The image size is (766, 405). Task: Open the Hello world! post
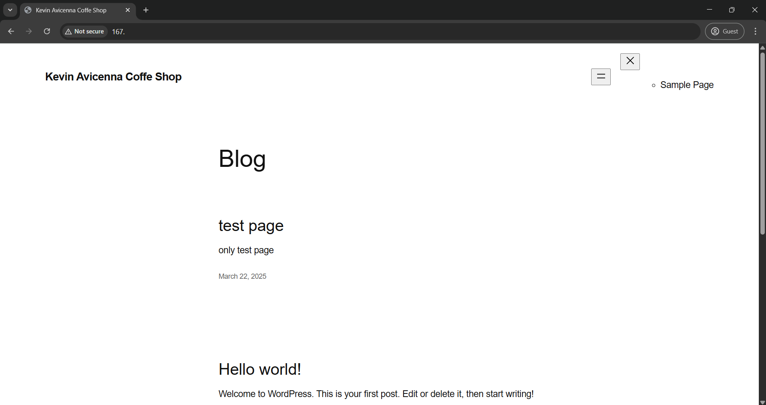[259, 370]
